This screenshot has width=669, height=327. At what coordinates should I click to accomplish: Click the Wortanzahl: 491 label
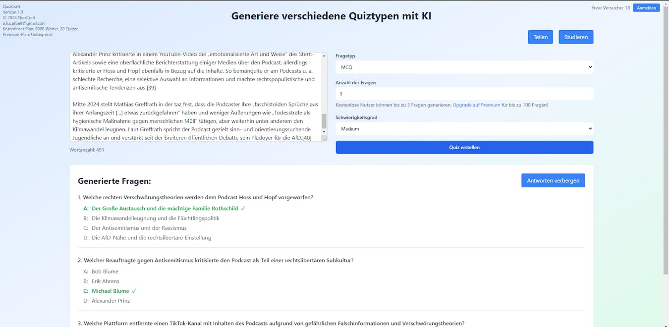pyautogui.click(x=87, y=150)
